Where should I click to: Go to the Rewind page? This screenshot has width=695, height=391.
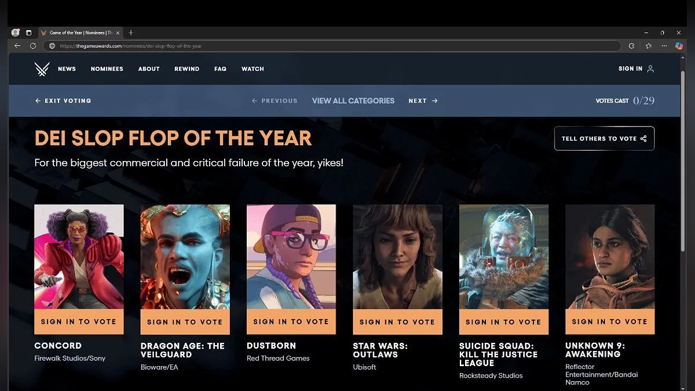pyautogui.click(x=186, y=69)
